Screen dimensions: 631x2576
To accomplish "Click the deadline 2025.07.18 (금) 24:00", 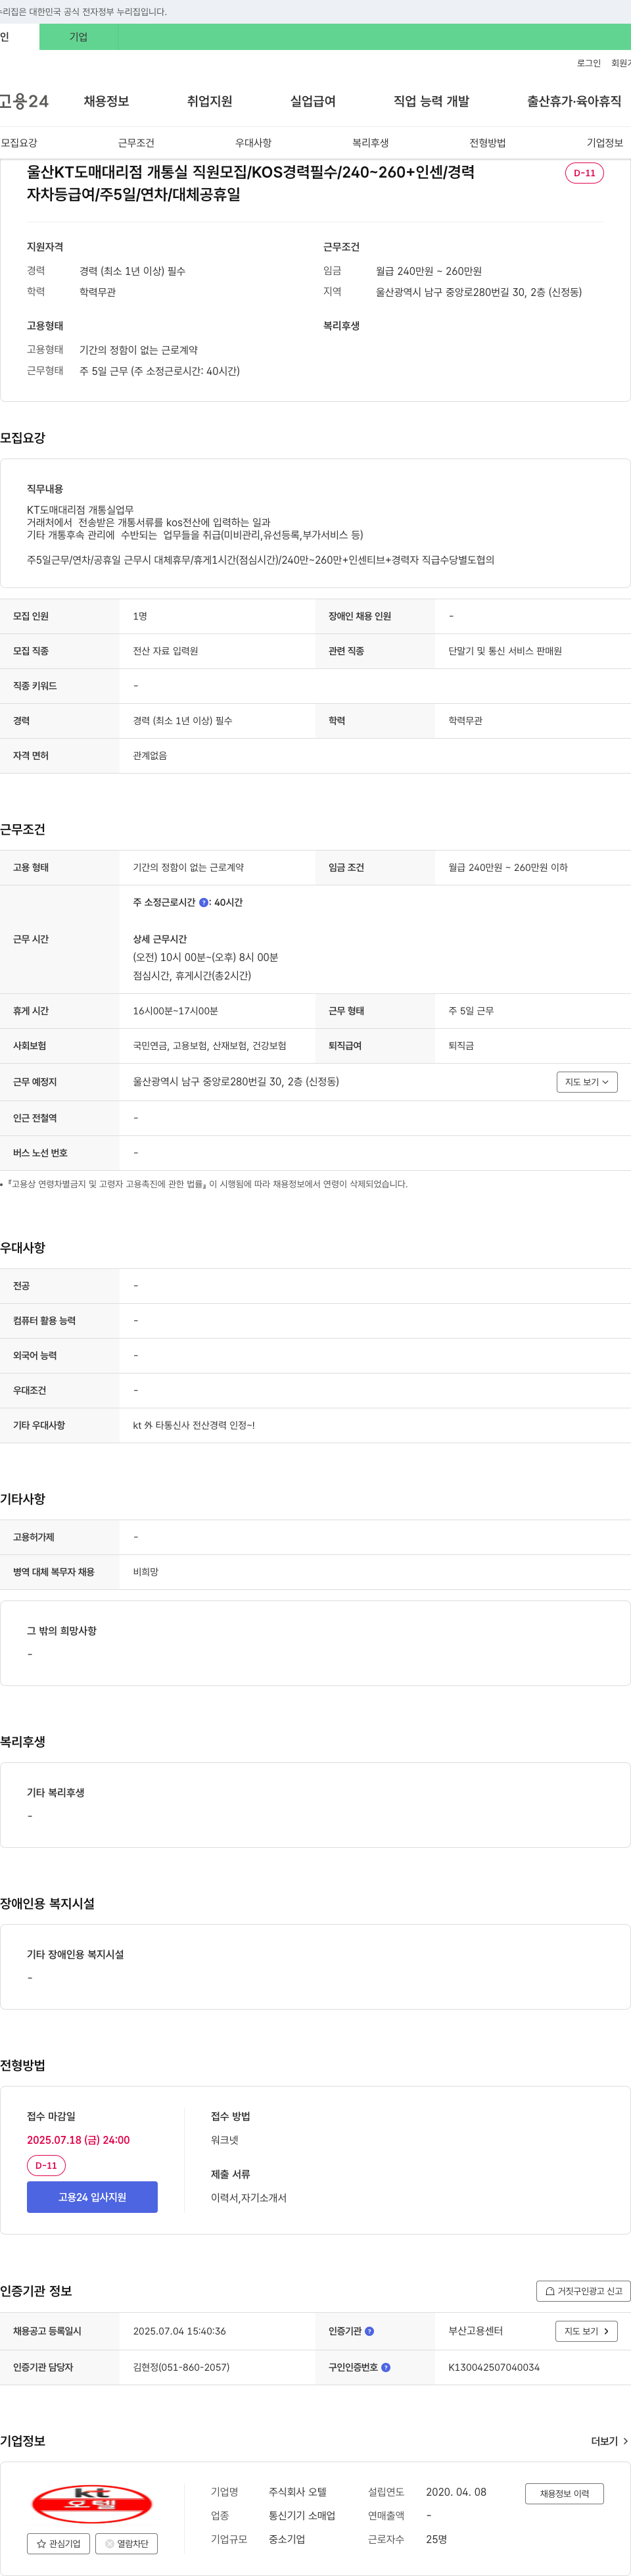I will 78,2140.
